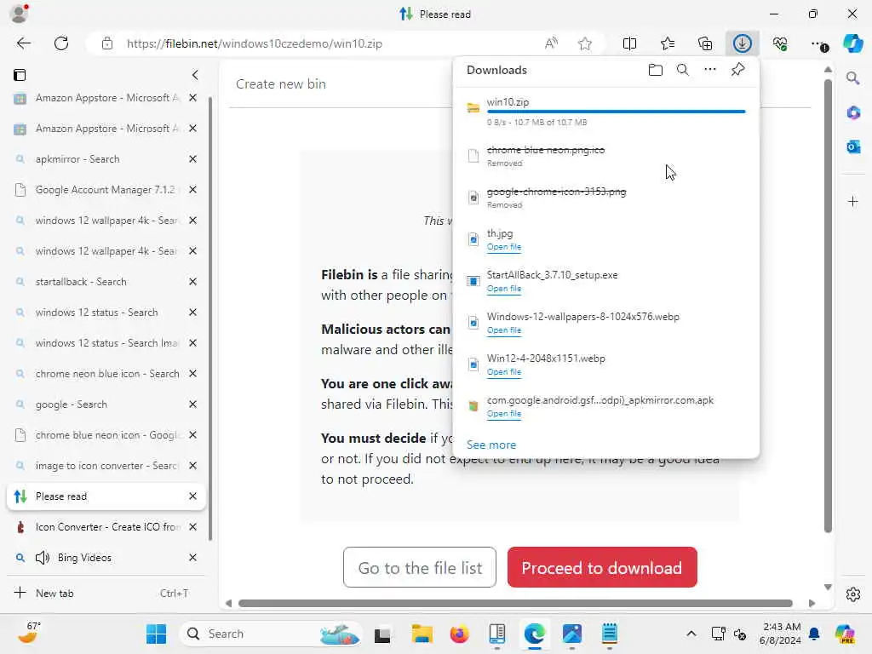Open the Read aloud icon in address bar
The width and height of the screenshot is (872, 654).
click(x=551, y=43)
